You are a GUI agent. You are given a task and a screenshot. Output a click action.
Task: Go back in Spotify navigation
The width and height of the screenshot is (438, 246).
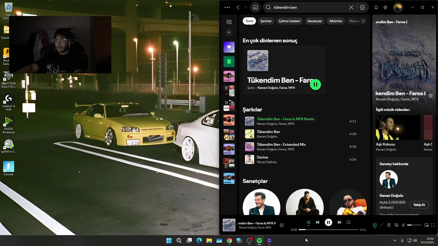coord(238,7)
